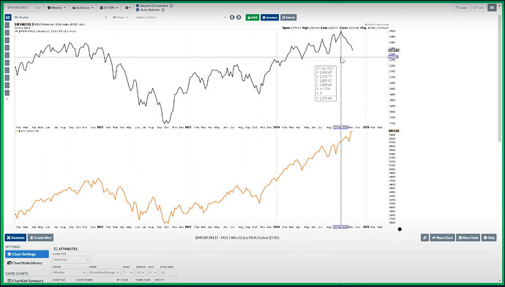Click the Go button beside symbol box
505x287 pixels.
(x=38, y=7)
